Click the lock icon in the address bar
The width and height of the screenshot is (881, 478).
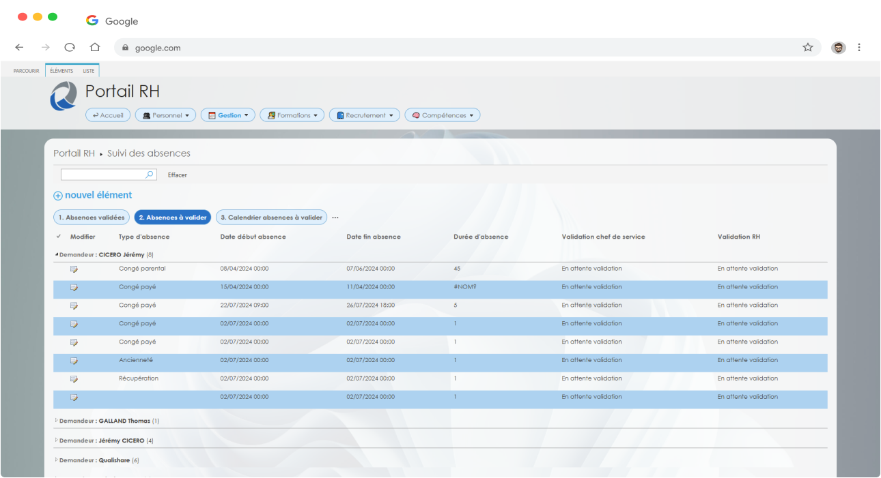click(126, 48)
